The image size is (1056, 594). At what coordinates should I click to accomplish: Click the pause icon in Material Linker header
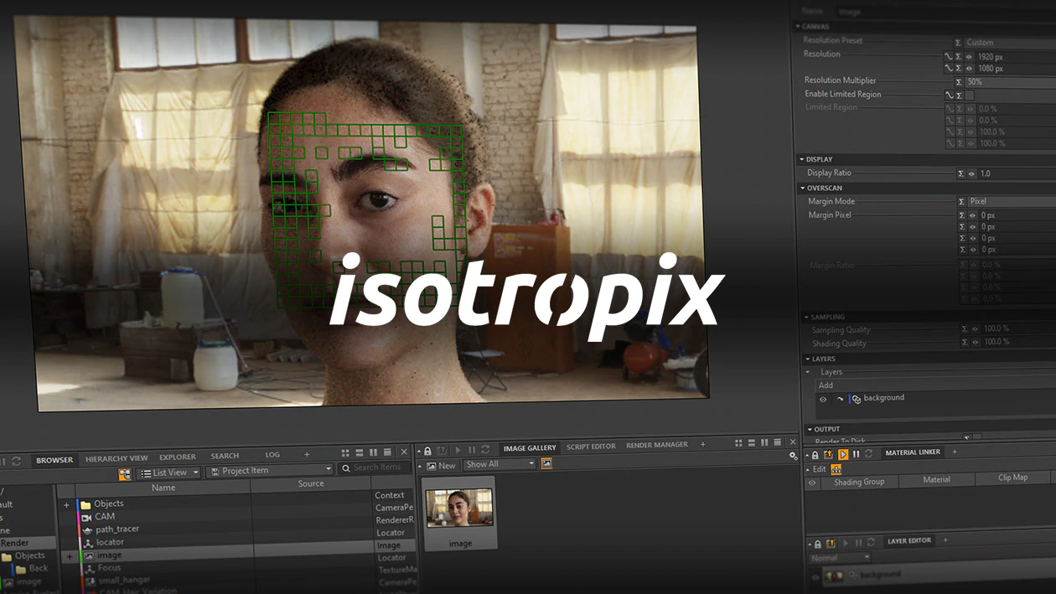click(856, 454)
